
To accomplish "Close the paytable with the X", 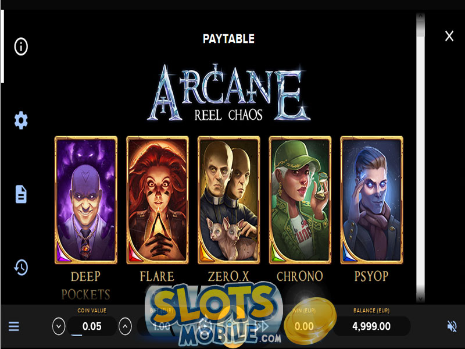I will (x=449, y=36).
